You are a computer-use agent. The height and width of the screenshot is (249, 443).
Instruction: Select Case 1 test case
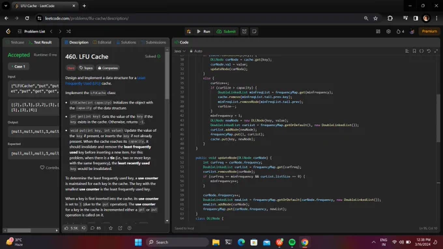(x=18, y=66)
